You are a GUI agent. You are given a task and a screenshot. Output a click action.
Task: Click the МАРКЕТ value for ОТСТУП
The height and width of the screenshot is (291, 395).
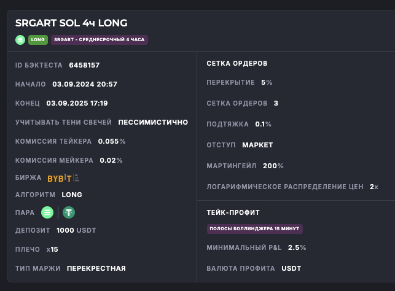(x=257, y=145)
